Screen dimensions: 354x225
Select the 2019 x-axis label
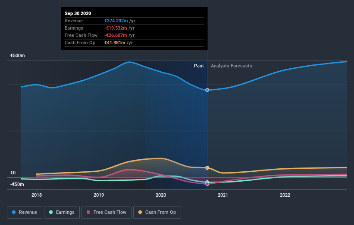pos(99,195)
